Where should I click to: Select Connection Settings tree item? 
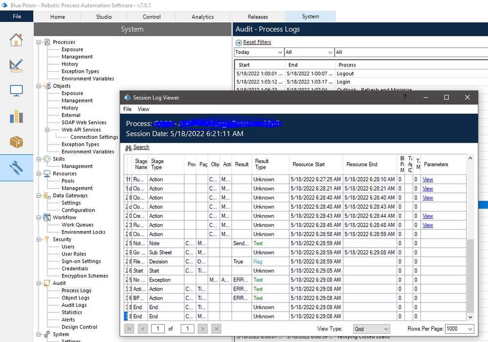pos(94,137)
